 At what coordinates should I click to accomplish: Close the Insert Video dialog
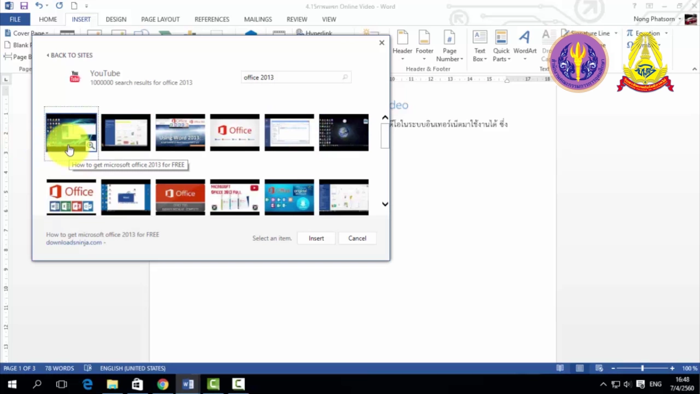click(382, 43)
